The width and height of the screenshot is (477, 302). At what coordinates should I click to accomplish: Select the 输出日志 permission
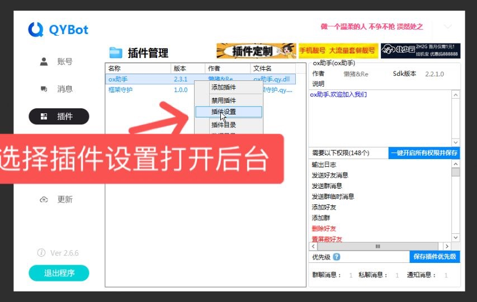(324, 165)
